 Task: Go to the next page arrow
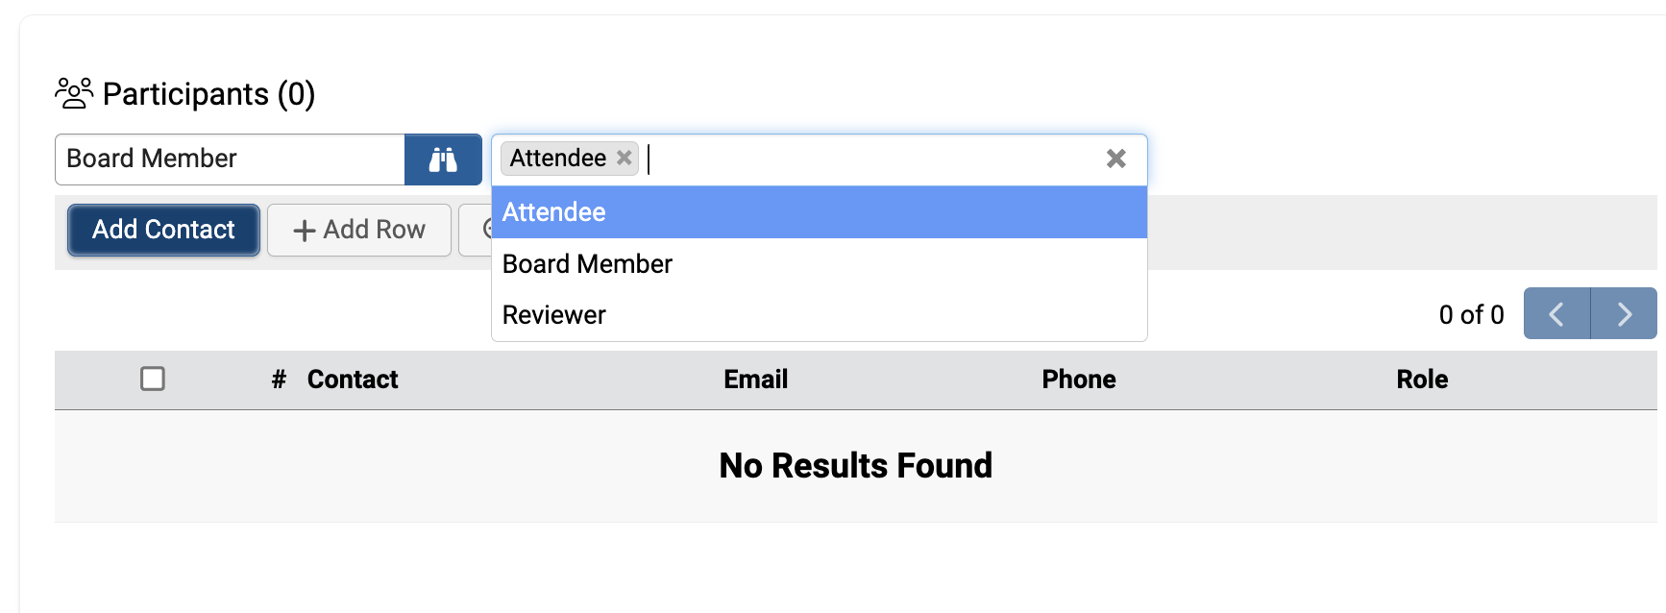pos(1624,314)
